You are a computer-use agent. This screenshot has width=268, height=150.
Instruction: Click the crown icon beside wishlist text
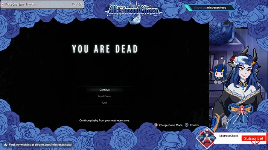[x=6, y=145]
